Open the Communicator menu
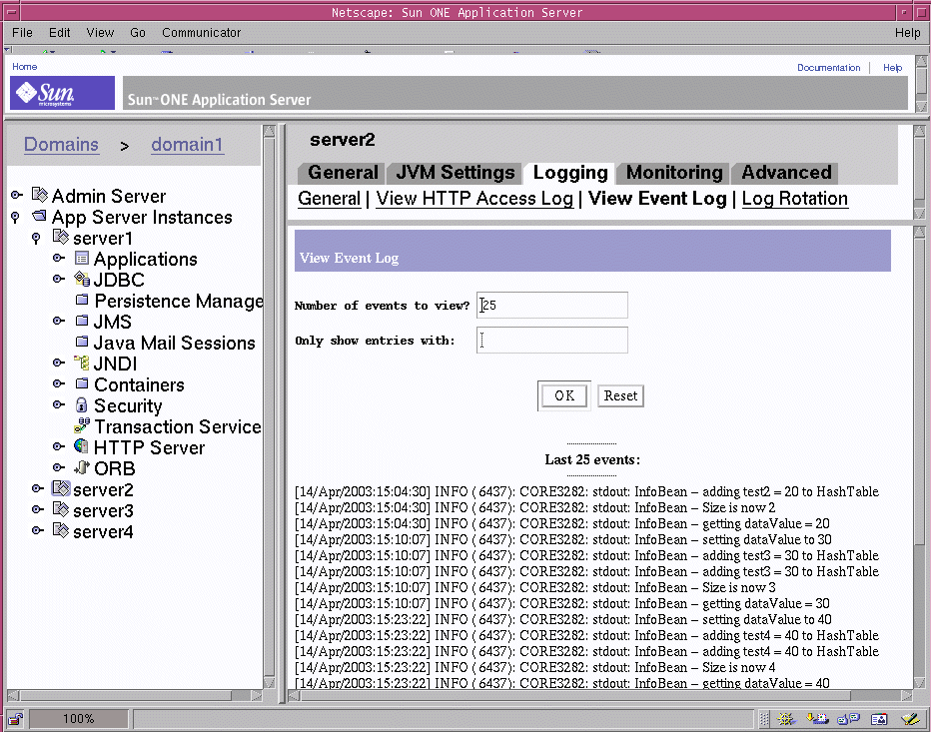The width and height of the screenshot is (931, 732). [x=201, y=33]
